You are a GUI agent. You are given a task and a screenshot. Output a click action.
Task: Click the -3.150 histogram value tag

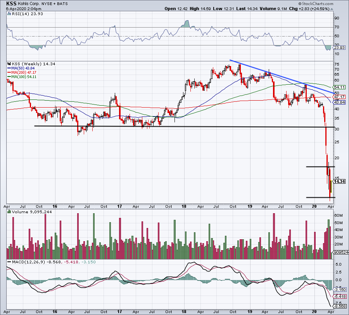point(340,290)
